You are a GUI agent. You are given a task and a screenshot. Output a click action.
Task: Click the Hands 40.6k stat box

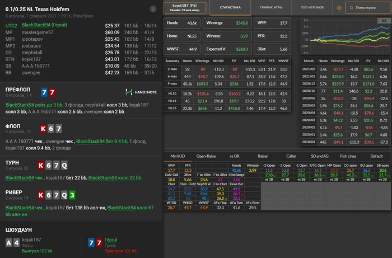pos(182,23)
